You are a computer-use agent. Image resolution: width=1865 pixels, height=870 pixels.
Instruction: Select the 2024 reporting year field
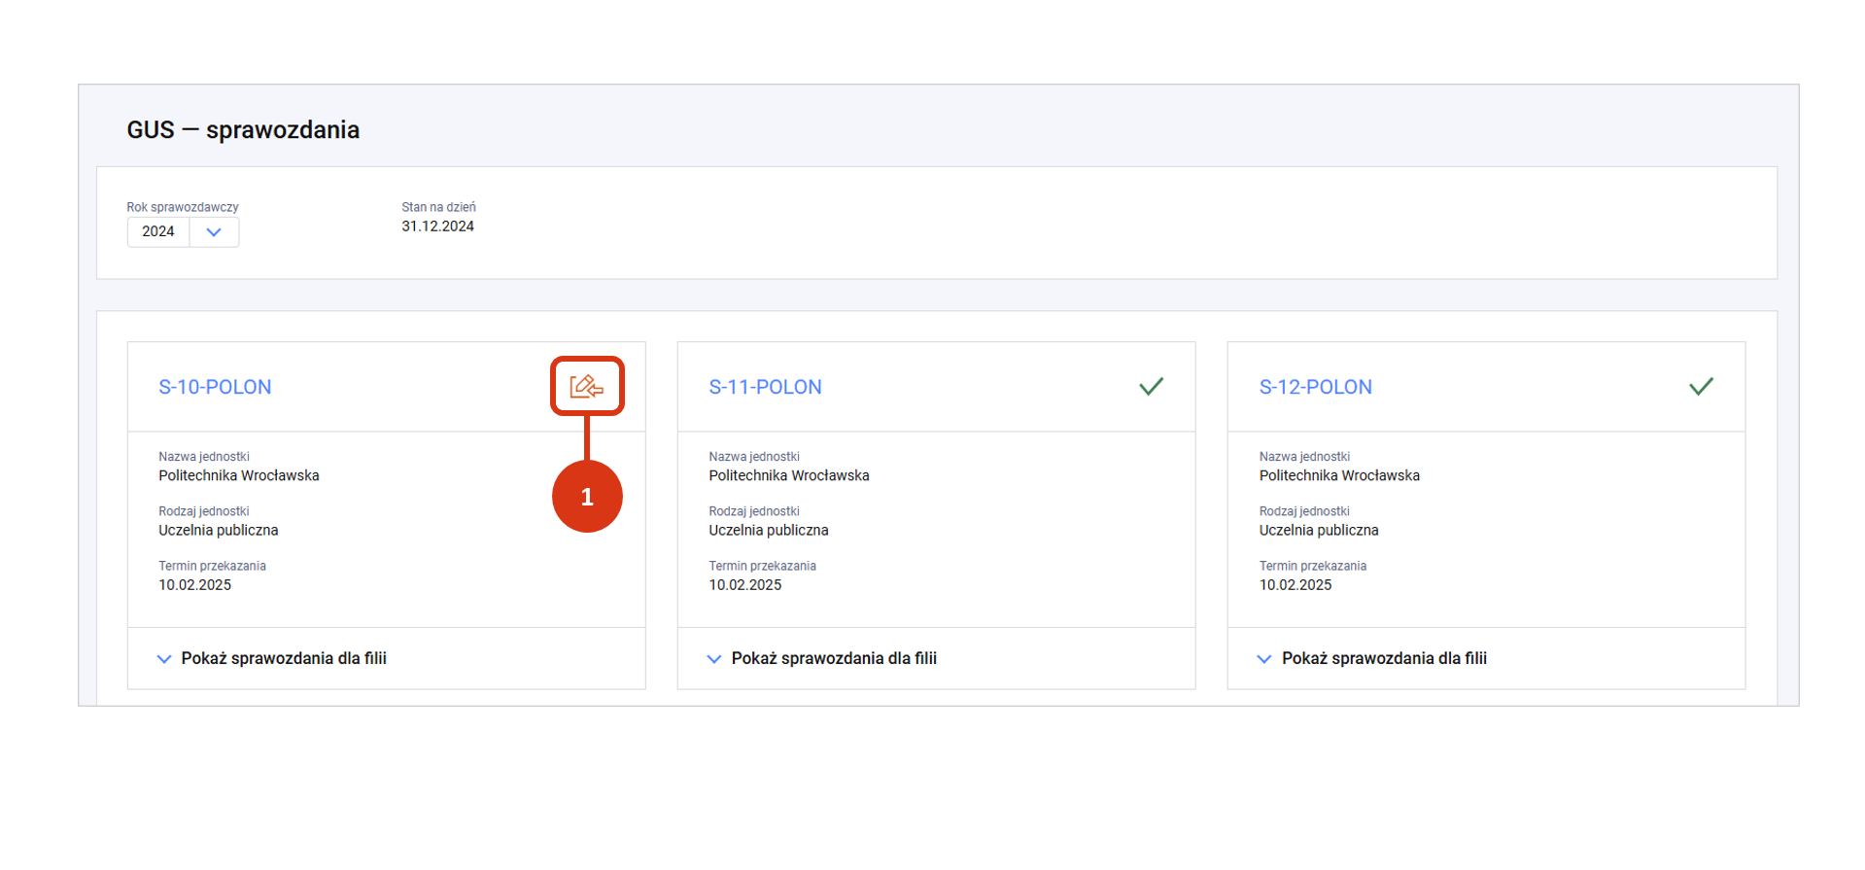158,232
